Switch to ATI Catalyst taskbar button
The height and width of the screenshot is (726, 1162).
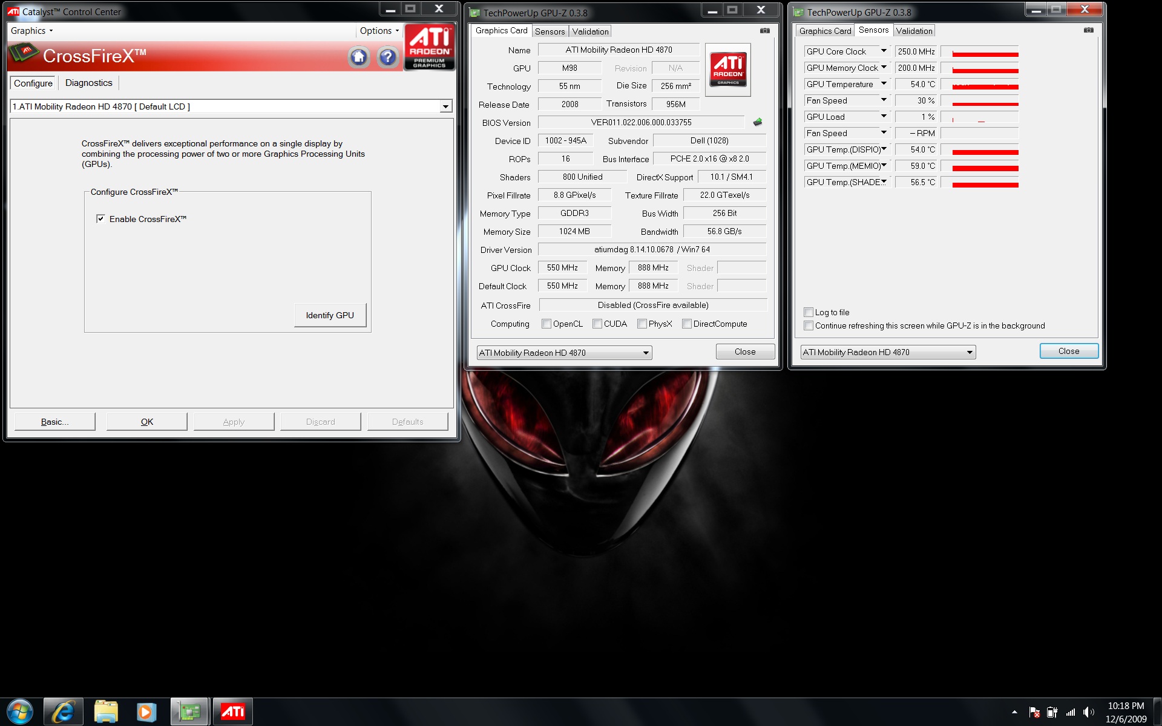point(233,712)
